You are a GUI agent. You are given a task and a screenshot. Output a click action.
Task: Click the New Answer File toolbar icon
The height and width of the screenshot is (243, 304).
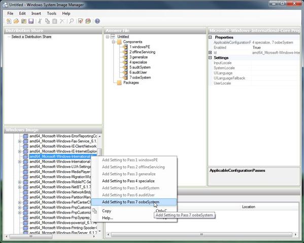click(9, 21)
